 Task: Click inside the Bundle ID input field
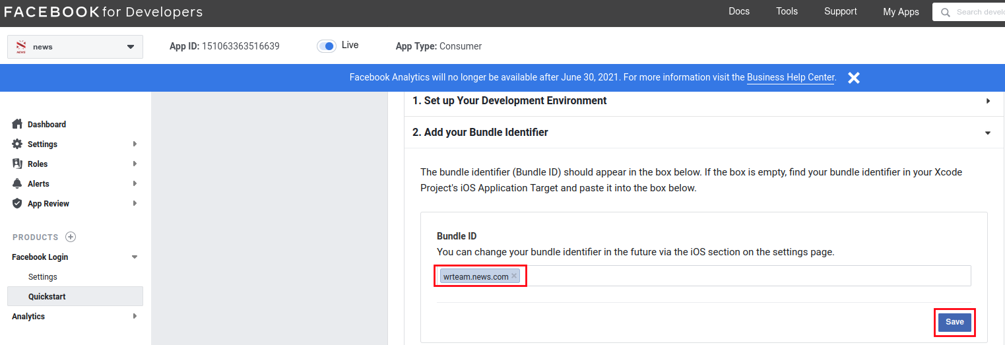746,276
